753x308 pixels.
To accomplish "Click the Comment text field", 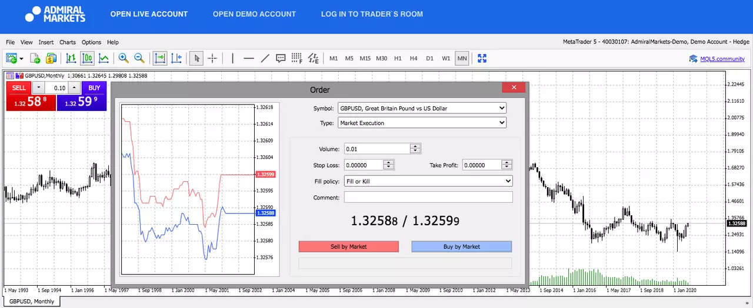I will tap(428, 198).
